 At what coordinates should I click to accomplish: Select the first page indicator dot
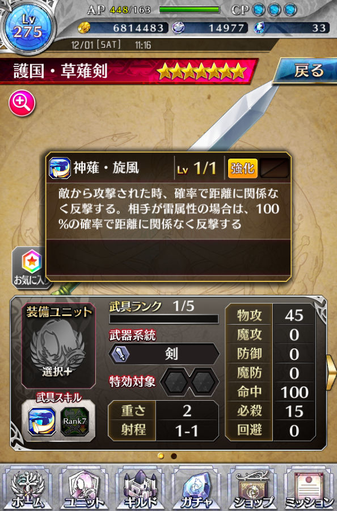pos(161,456)
